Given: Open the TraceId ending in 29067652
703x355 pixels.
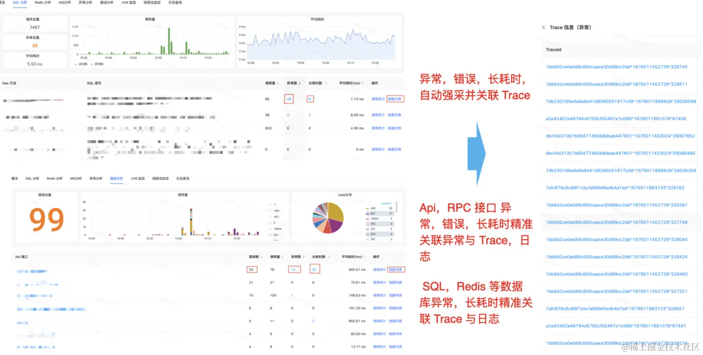Looking at the screenshot, I should click(x=620, y=136).
